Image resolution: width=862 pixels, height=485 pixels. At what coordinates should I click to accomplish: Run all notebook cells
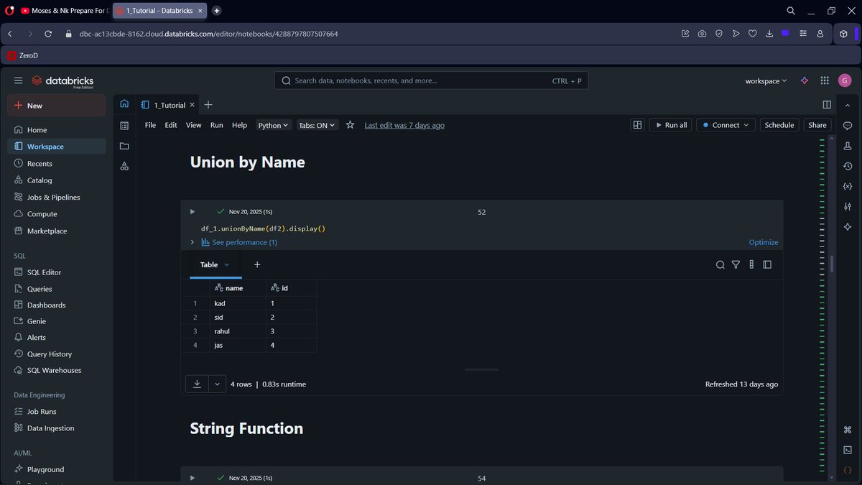click(669, 124)
